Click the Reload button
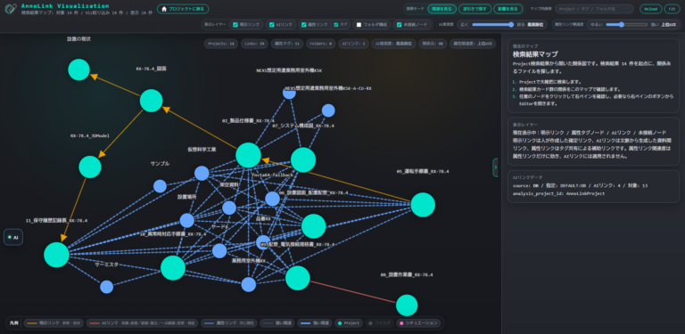 pos(651,9)
